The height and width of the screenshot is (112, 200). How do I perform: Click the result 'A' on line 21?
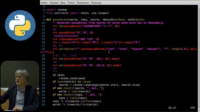(55, 62)
